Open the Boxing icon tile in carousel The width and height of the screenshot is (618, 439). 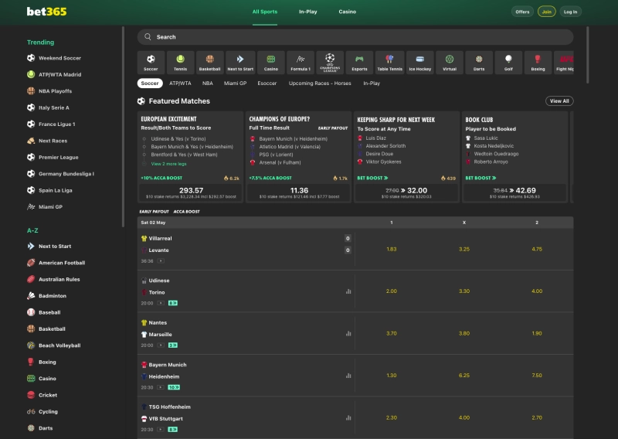coord(538,63)
